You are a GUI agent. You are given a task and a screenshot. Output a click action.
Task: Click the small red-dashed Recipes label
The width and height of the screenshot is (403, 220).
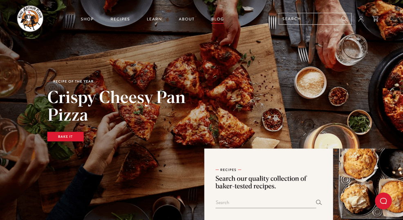pyautogui.click(x=228, y=170)
